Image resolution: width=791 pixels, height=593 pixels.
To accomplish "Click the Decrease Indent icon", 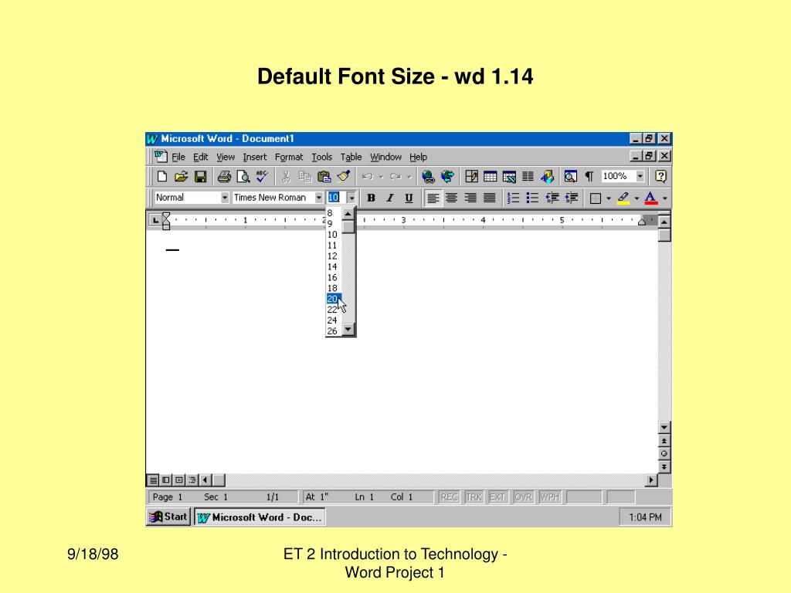I will point(552,198).
